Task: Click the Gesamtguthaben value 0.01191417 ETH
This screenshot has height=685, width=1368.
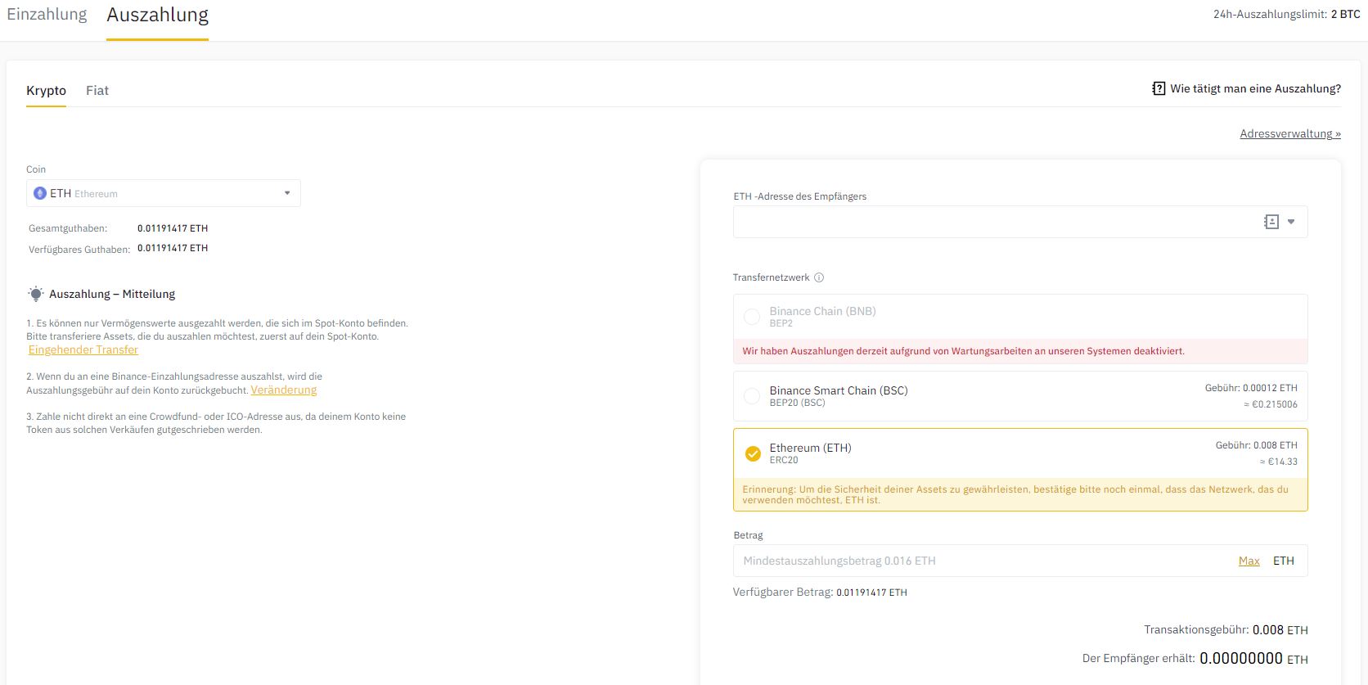Action: (173, 228)
